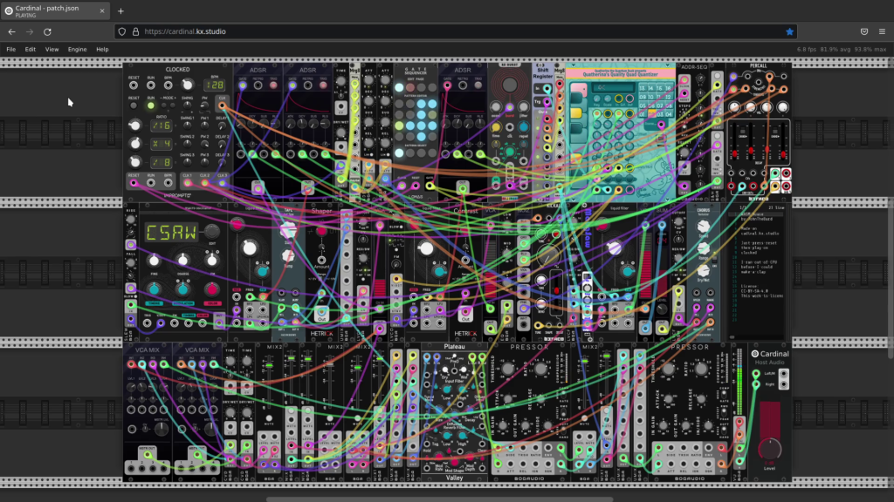Image resolution: width=894 pixels, height=502 pixels.
Task: Click the EDIT knob next to CSAW
Action: point(212,231)
